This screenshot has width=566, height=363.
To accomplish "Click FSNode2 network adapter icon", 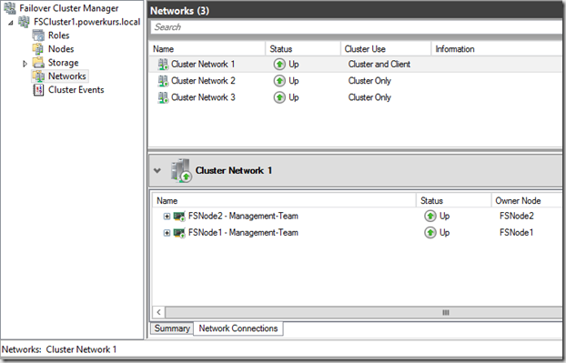I will point(179,217).
